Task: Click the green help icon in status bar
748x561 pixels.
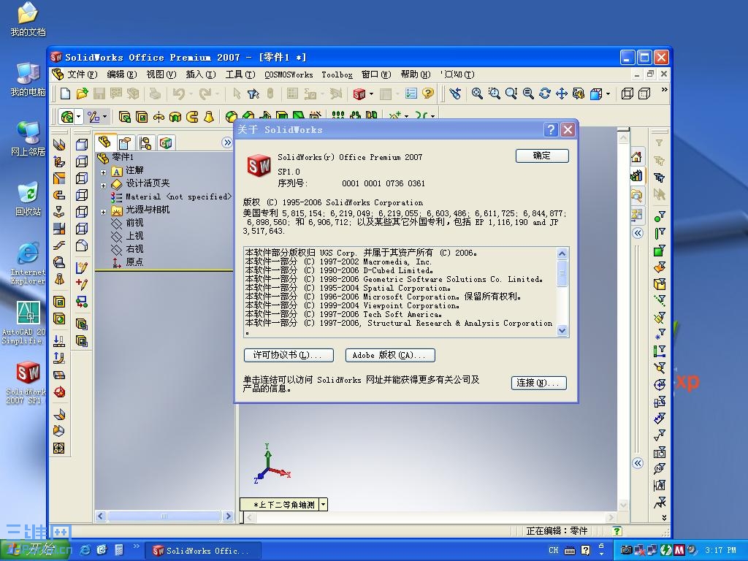Action: (x=617, y=530)
